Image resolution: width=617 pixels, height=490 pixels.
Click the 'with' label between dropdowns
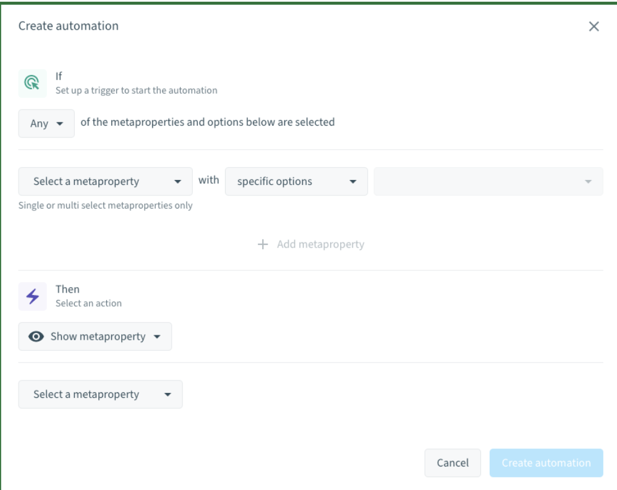tap(208, 180)
